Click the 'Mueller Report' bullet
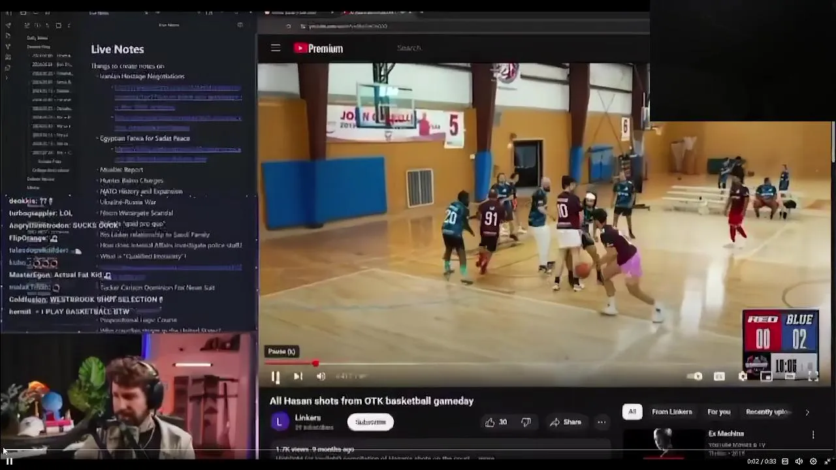Image resolution: width=836 pixels, height=470 pixels. coord(121,170)
